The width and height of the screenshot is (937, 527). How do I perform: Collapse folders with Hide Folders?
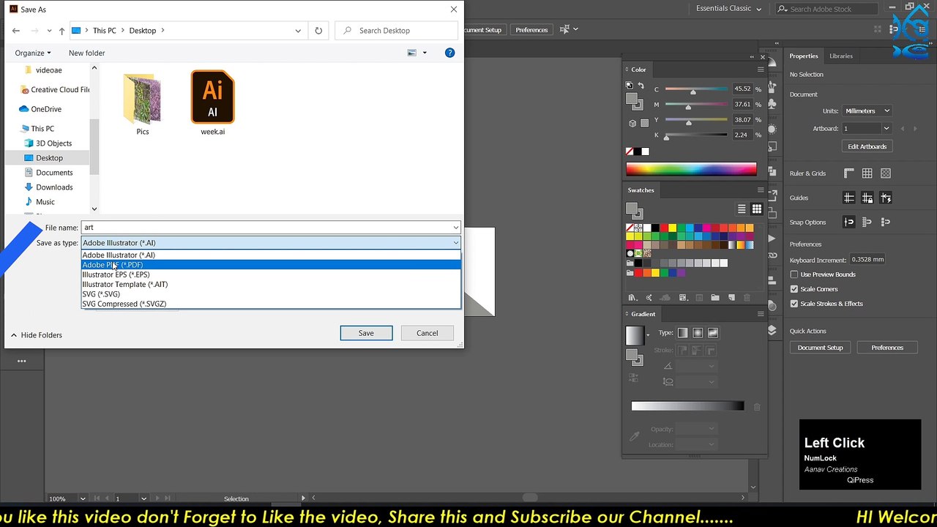coord(36,335)
